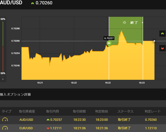The image size is (166, 132).
Task: Click 取引終了 status in the AUD/USD row
Action: (x=124, y=120)
